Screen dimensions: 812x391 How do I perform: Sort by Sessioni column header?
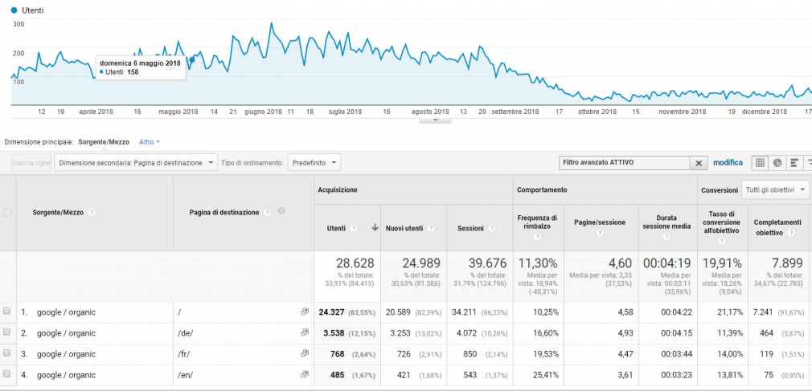(471, 228)
